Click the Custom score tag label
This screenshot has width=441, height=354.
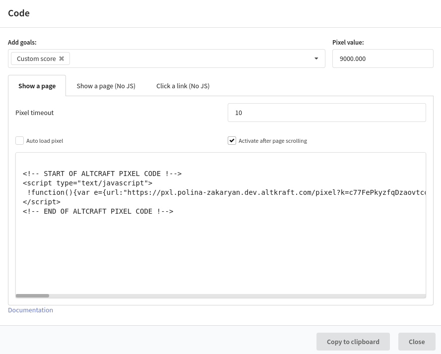[x=36, y=59]
